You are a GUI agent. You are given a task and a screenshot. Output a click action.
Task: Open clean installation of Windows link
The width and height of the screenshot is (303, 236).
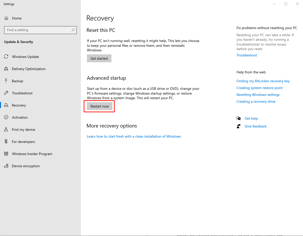pyautogui.click(x=134, y=136)
